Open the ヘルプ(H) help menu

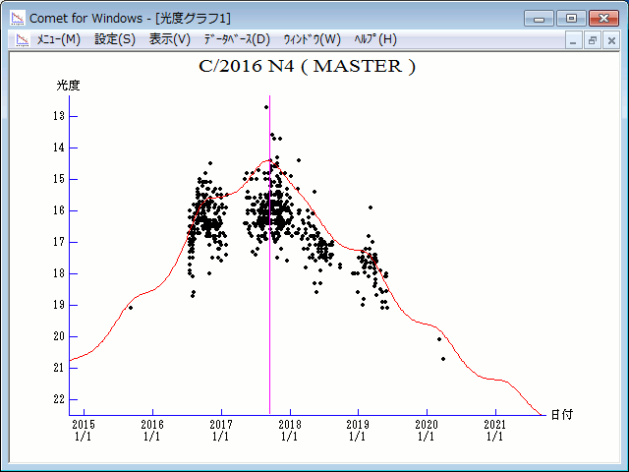tap(375, 39)
